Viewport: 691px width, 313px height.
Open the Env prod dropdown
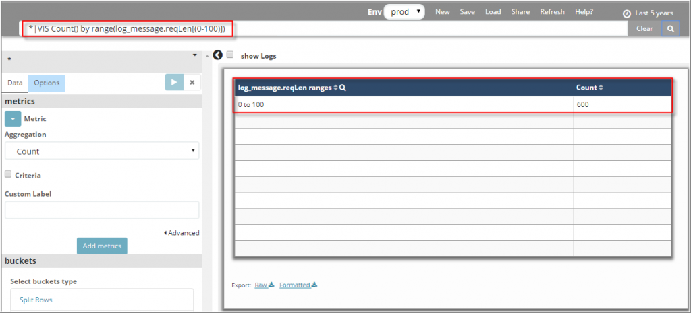(x=404, y=12)
